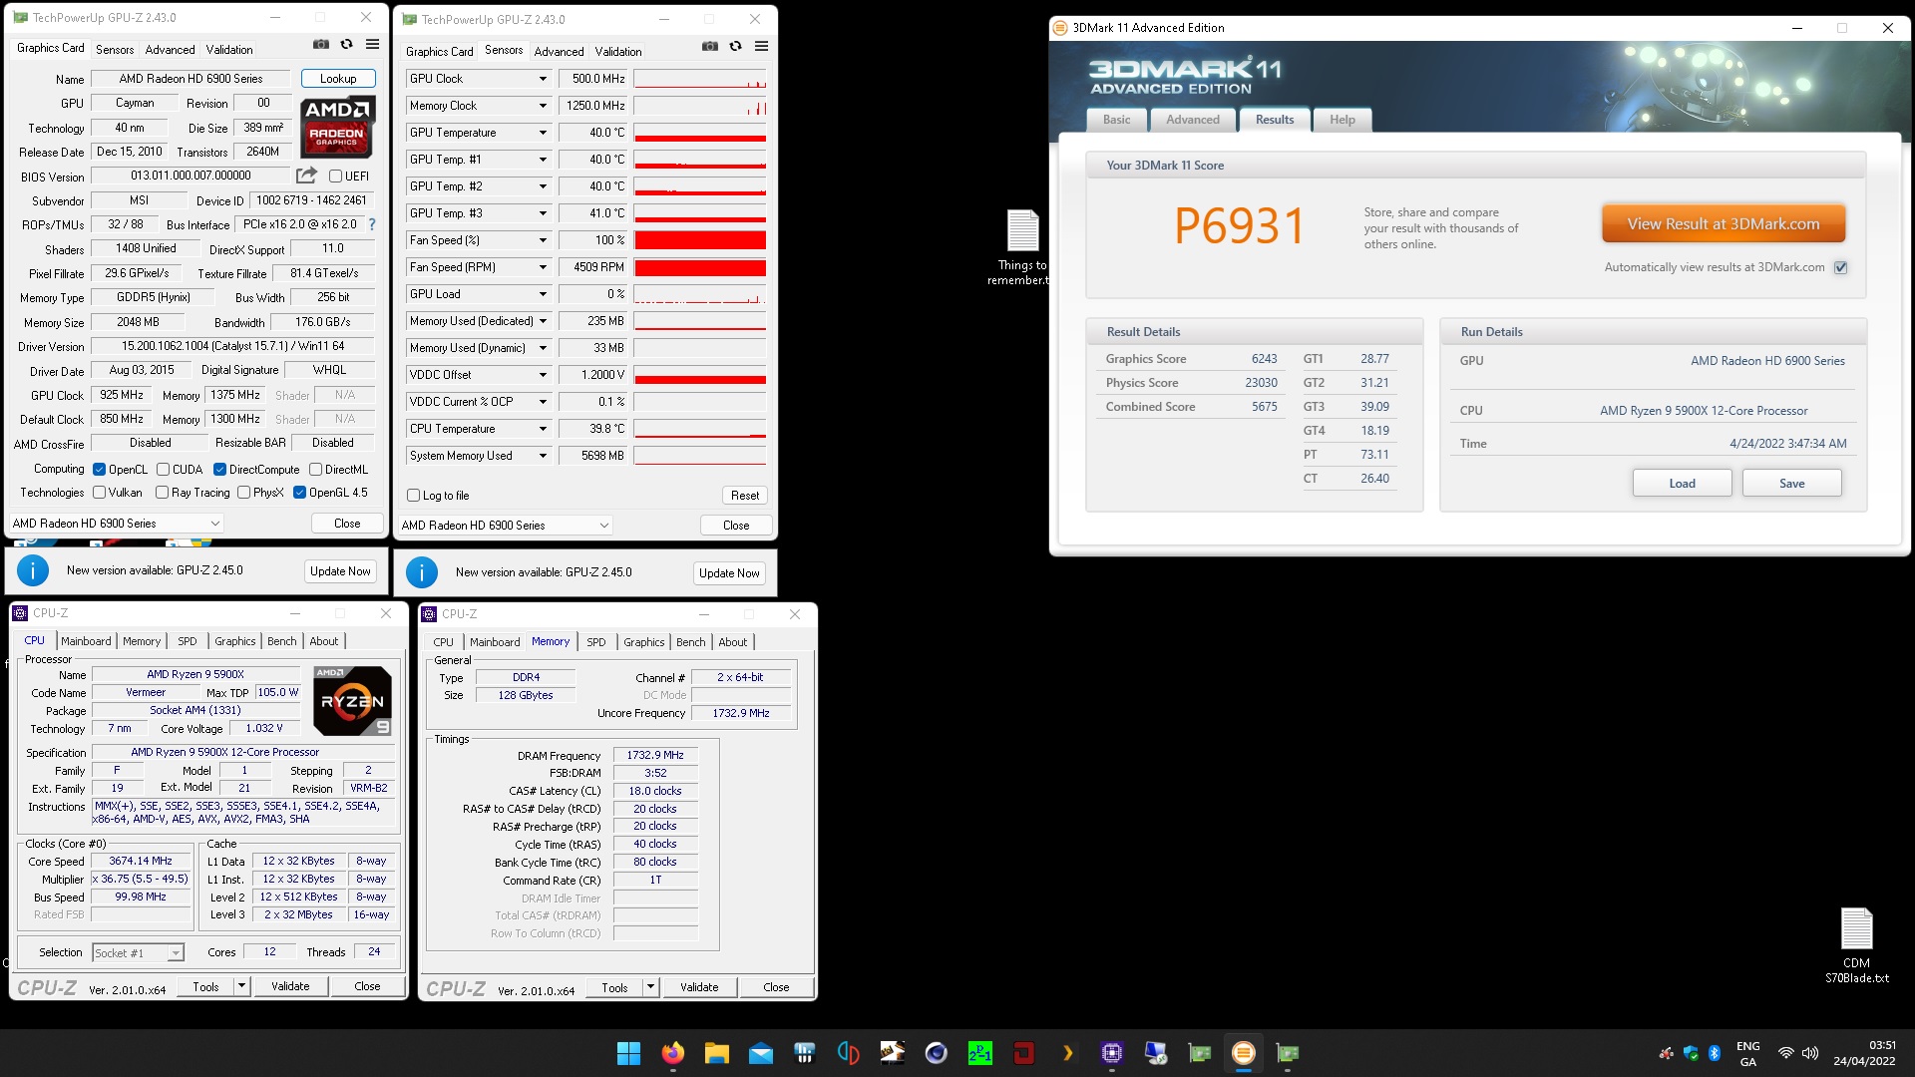Open the Mainboard tab in left CPU-Z window
The width and height of the screenshot is (1915, 1077).
click(x=86, y=641)
